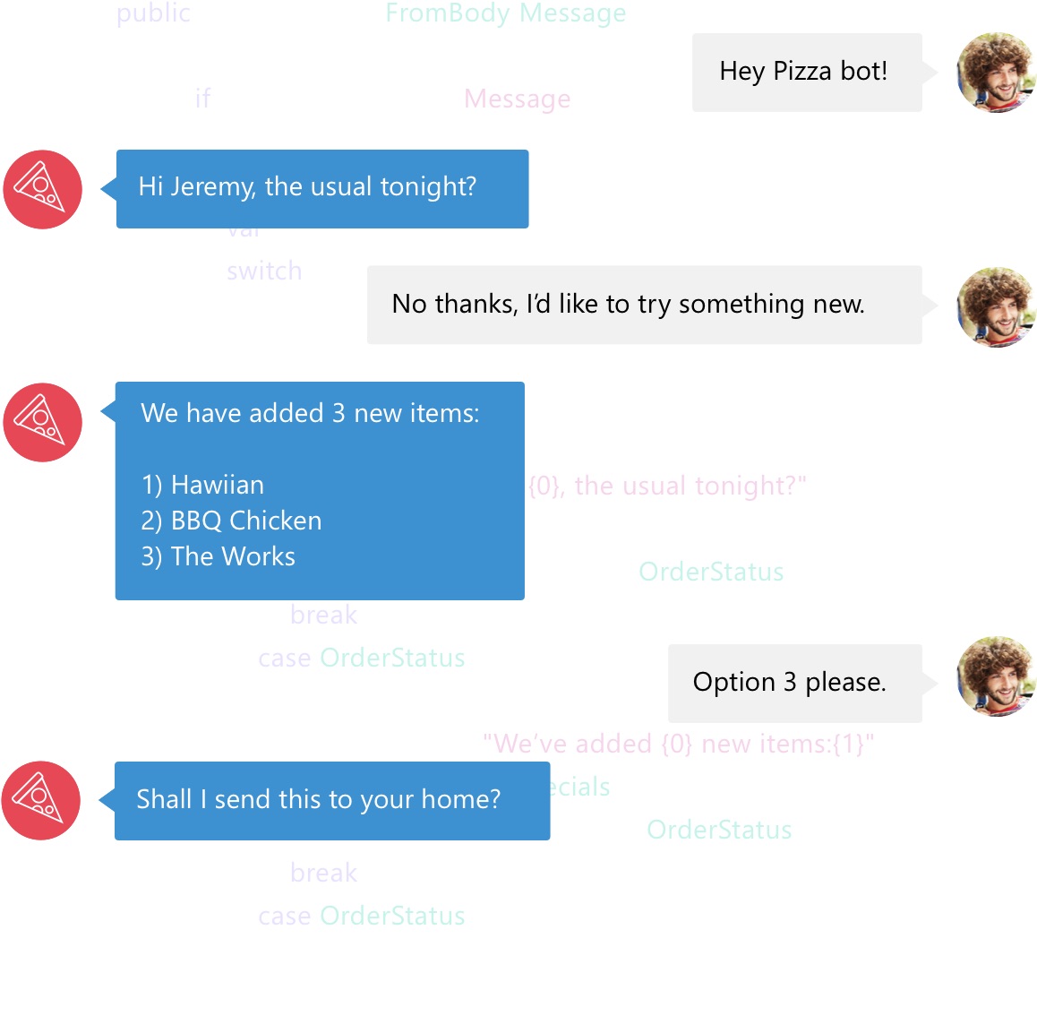
Task: Click 'Shall I send this to your home?' bubble
Action: [x=332, y=800]
